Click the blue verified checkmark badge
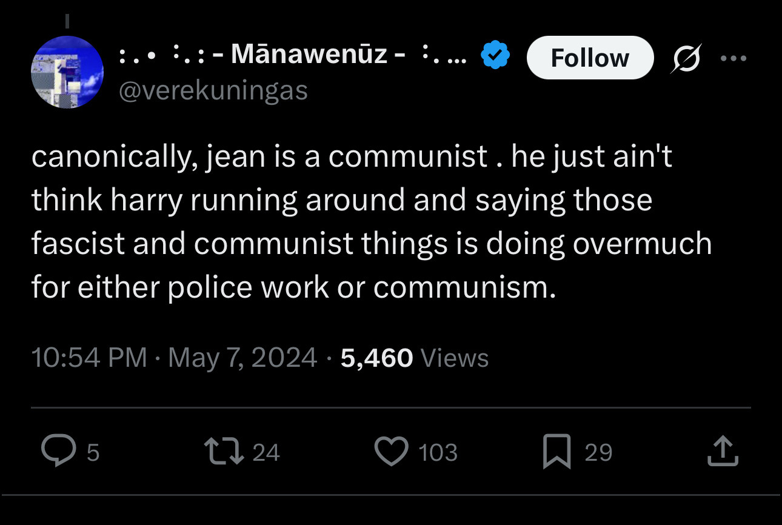 (495, 56)
